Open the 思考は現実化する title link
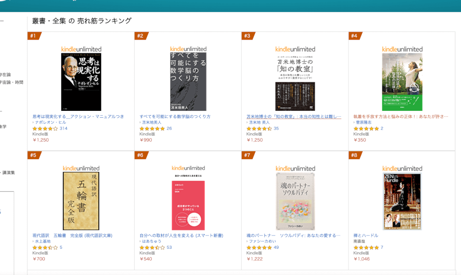Image resolution: width=461 pixels, height=275 pixels. pos(78,116)
